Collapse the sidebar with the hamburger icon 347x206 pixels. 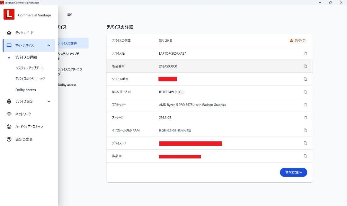point(69,14)
